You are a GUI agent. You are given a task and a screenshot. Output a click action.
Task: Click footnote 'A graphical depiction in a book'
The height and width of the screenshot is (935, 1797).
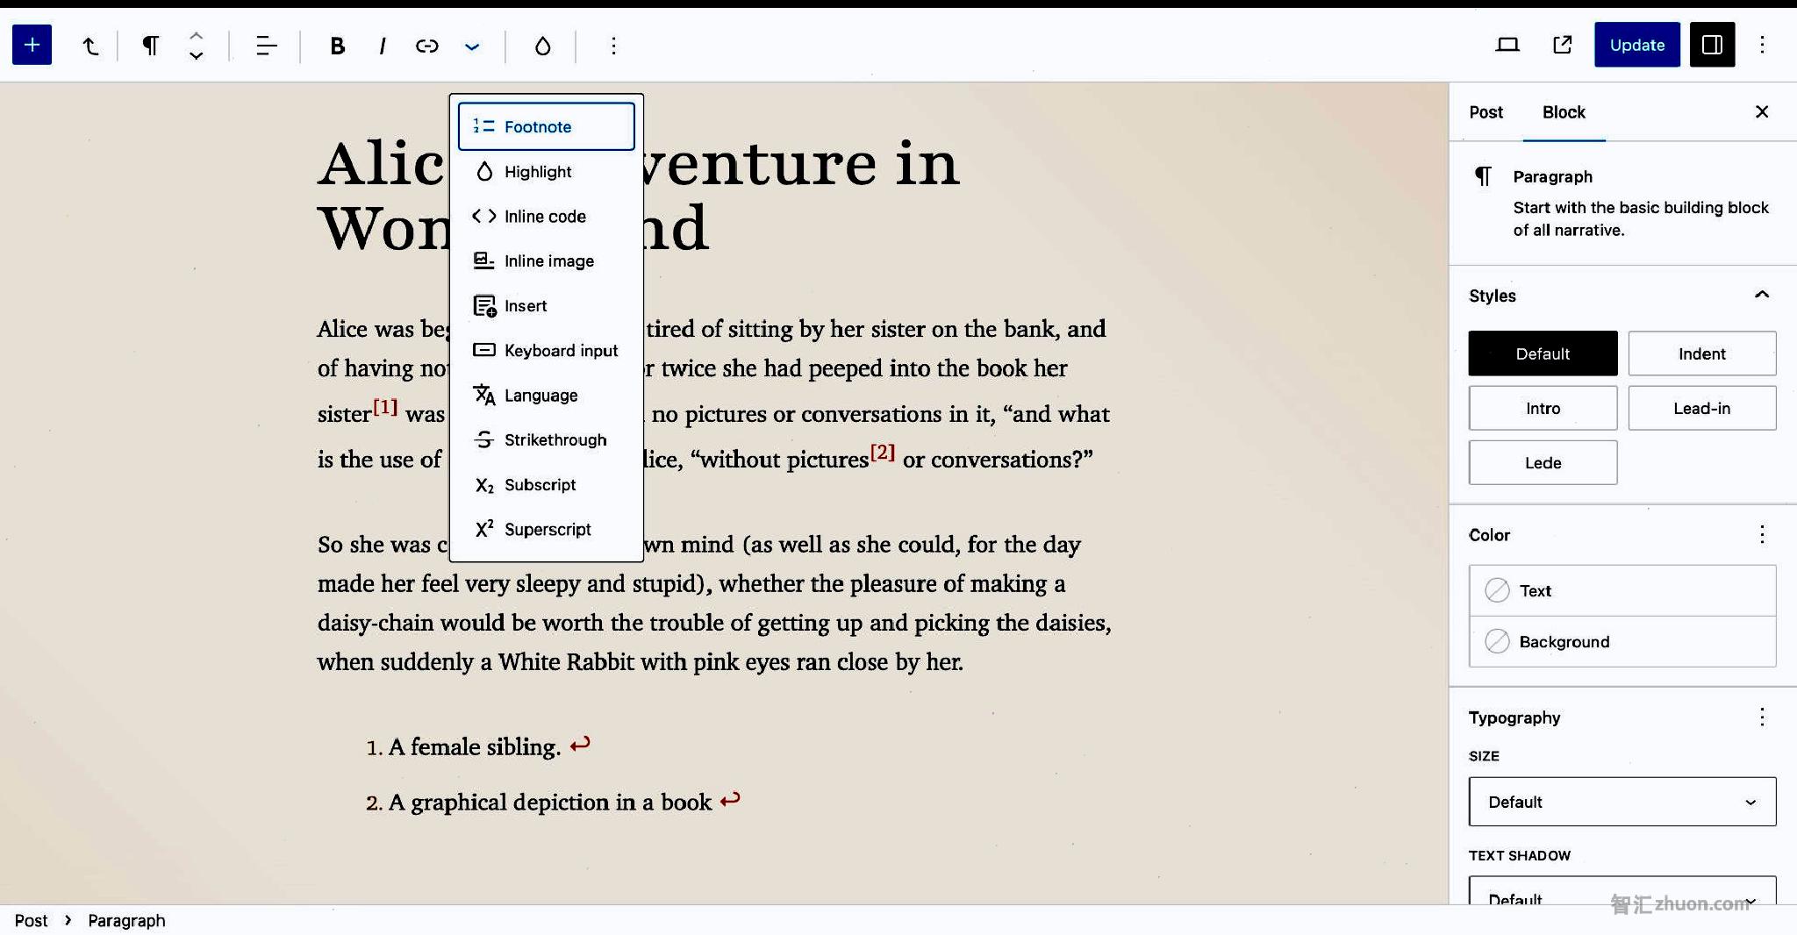(x=550, y=802)
